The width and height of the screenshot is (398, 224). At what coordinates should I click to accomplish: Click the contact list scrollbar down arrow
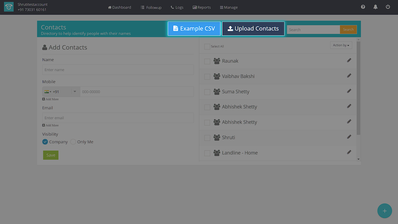359,159
